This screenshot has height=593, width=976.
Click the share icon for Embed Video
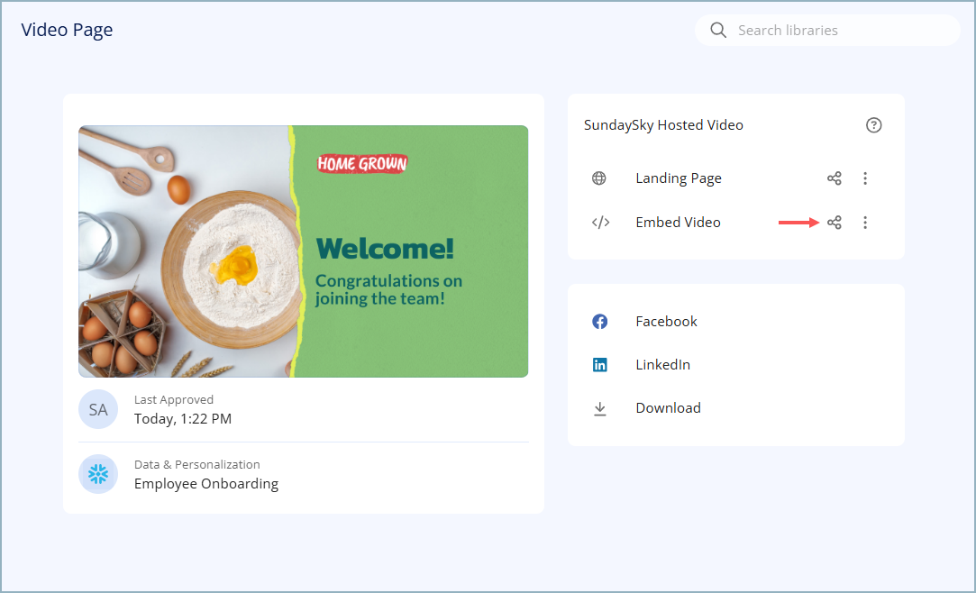pyautogui.click(x=834, y=223)
